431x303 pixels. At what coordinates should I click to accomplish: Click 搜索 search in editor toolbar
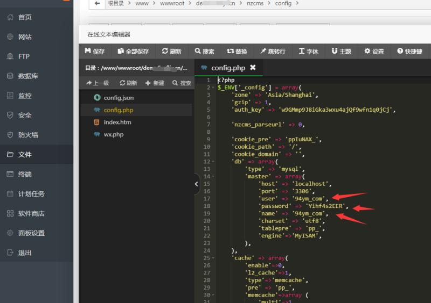[x=205, y=51]
